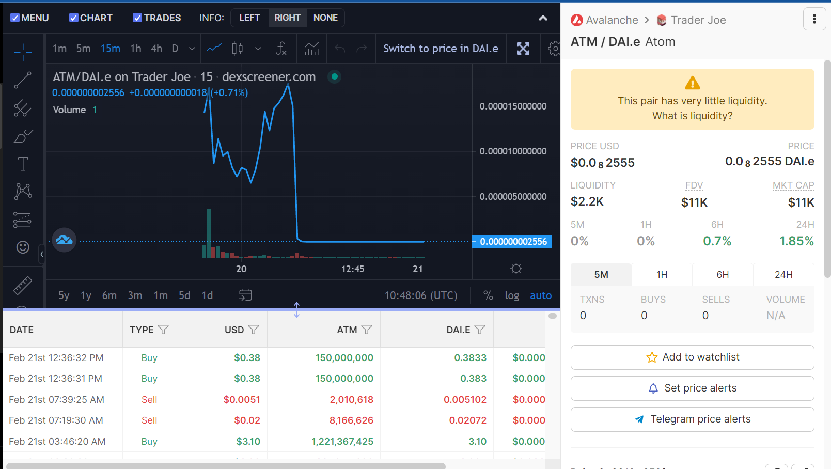Screen dimensions: 831x469
Task: Switch stats to the 1H tab
Action: [662, 275]
